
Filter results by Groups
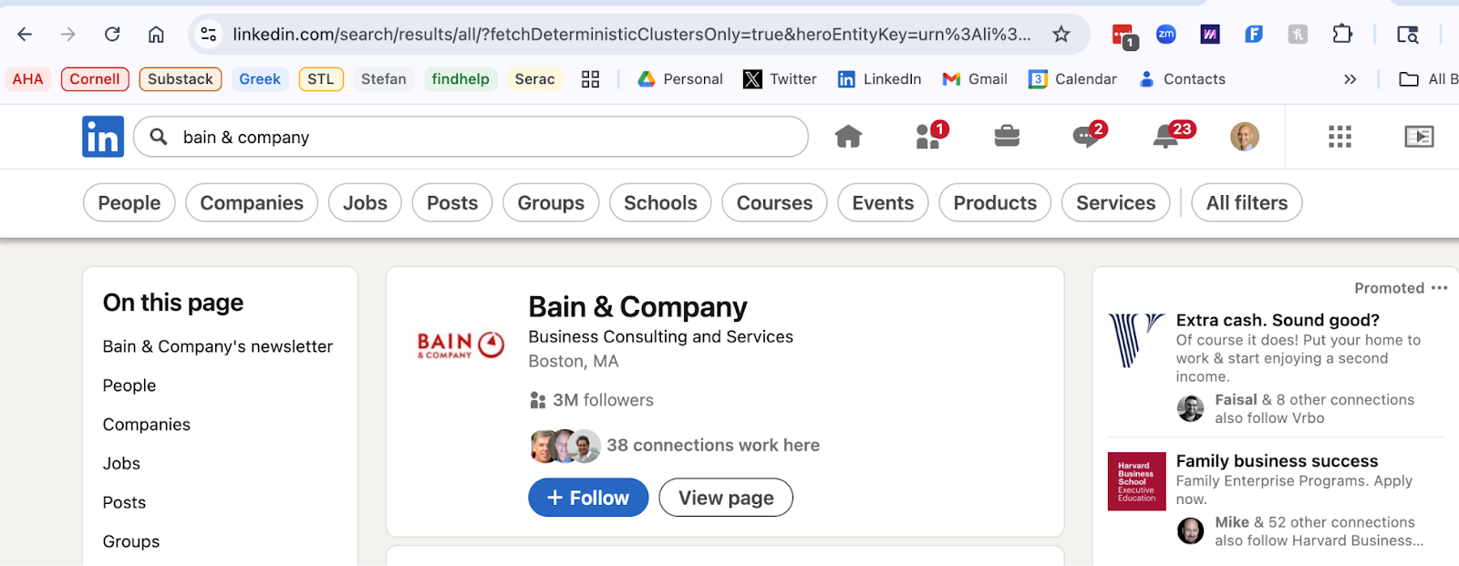(x=551, y=202)
